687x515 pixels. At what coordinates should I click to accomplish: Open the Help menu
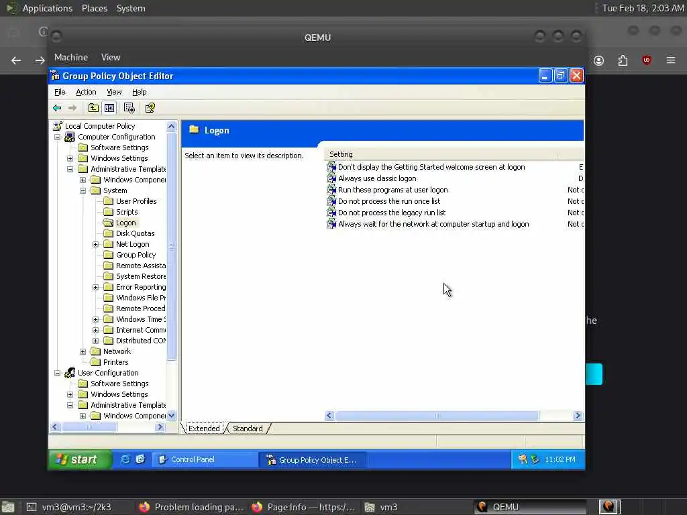click(140, 92)
